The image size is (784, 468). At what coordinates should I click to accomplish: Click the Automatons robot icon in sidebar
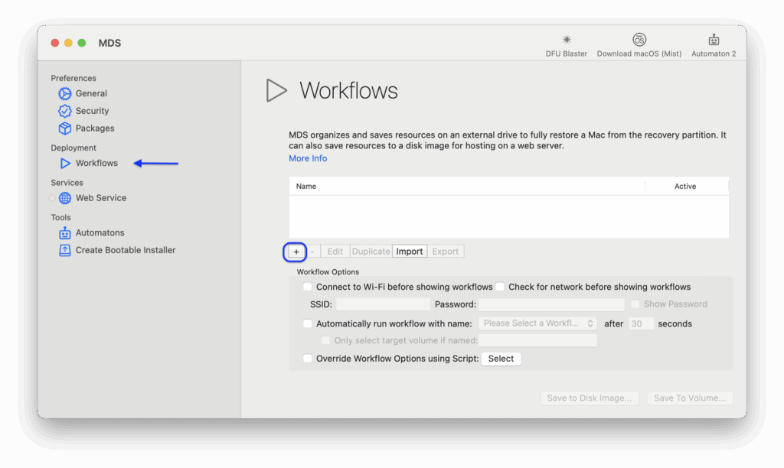point(64,232)
